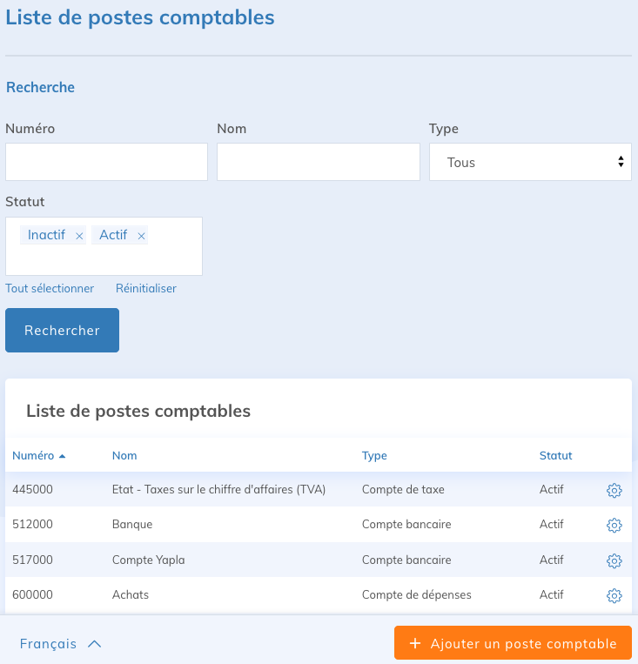Expand the Français language selector
The height and width of the screenshot is (664, 638).
point(61,644)
